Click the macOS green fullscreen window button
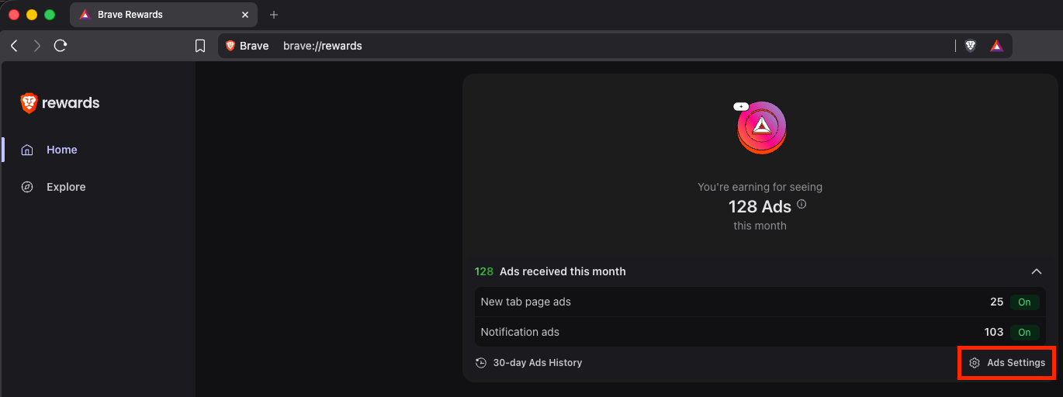The height and width of the screenshot is (397, 1063). pyautogui.click(x=50, y=15)
